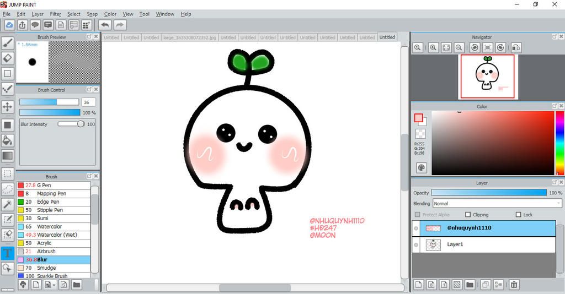The height and width of the screenshot is (294, 565).
Task: Select the Gradient tool
Action: point(8,156)
